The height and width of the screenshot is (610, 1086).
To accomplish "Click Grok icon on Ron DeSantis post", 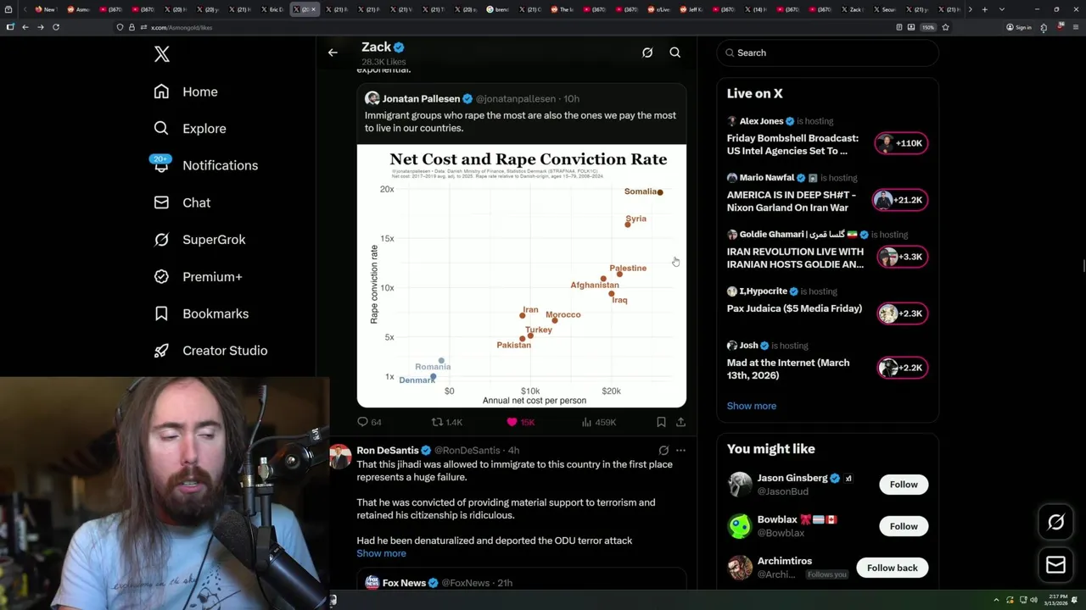I will coord(663,451).
